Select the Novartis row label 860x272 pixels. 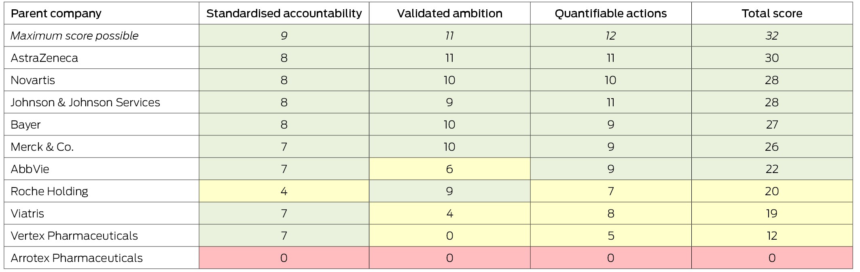(x=33, y=80)
